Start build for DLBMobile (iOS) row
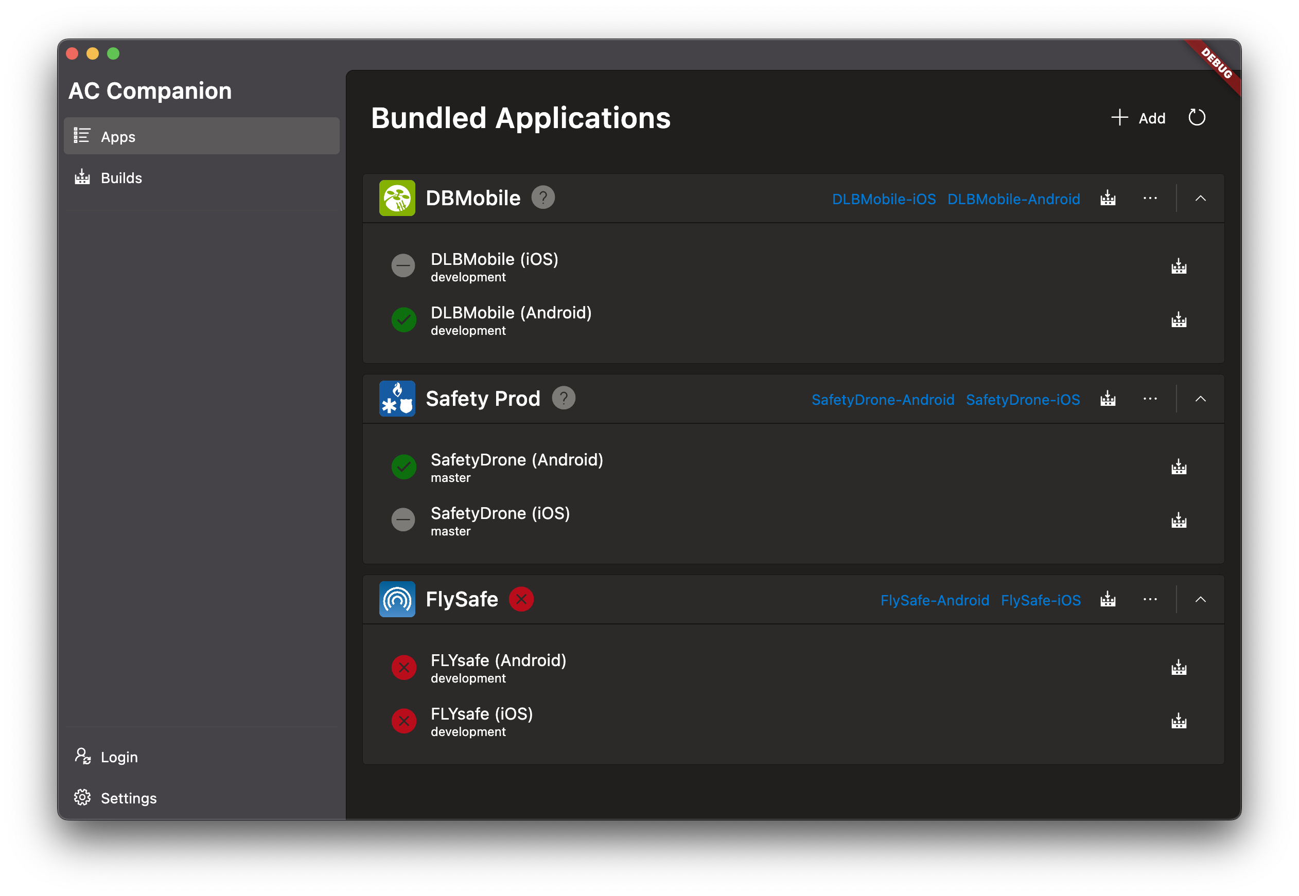 pyautogui.click(x=1178, y=266)
